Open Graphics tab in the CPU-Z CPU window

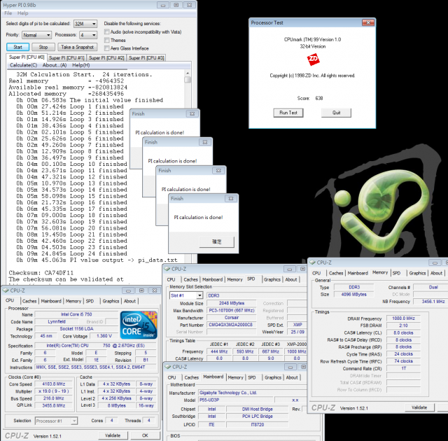pos(111,301)
